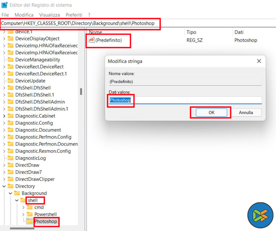276x231 pixels.
Task: Open the ? help menu
Action: coord(89,15)
